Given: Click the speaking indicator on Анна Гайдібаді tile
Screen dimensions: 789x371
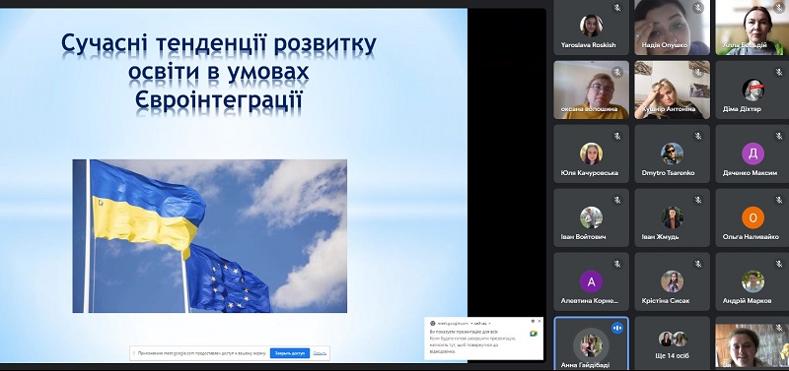Looking at the screenshot, I should pyautogui.click(x=617, y=329).
